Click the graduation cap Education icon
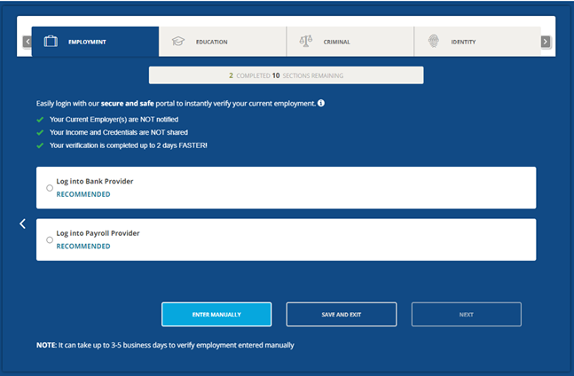This screenshot has height=376, width=574. tap(177, 42)
